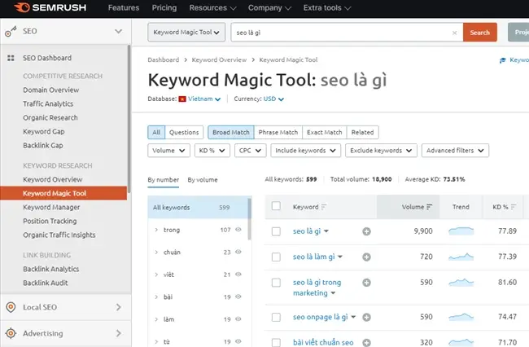This screenshot has width=529, height=347.
Task: Click plus icon next to 'seo là gì'
Action: pyautogui.click(x=366, y=231)
